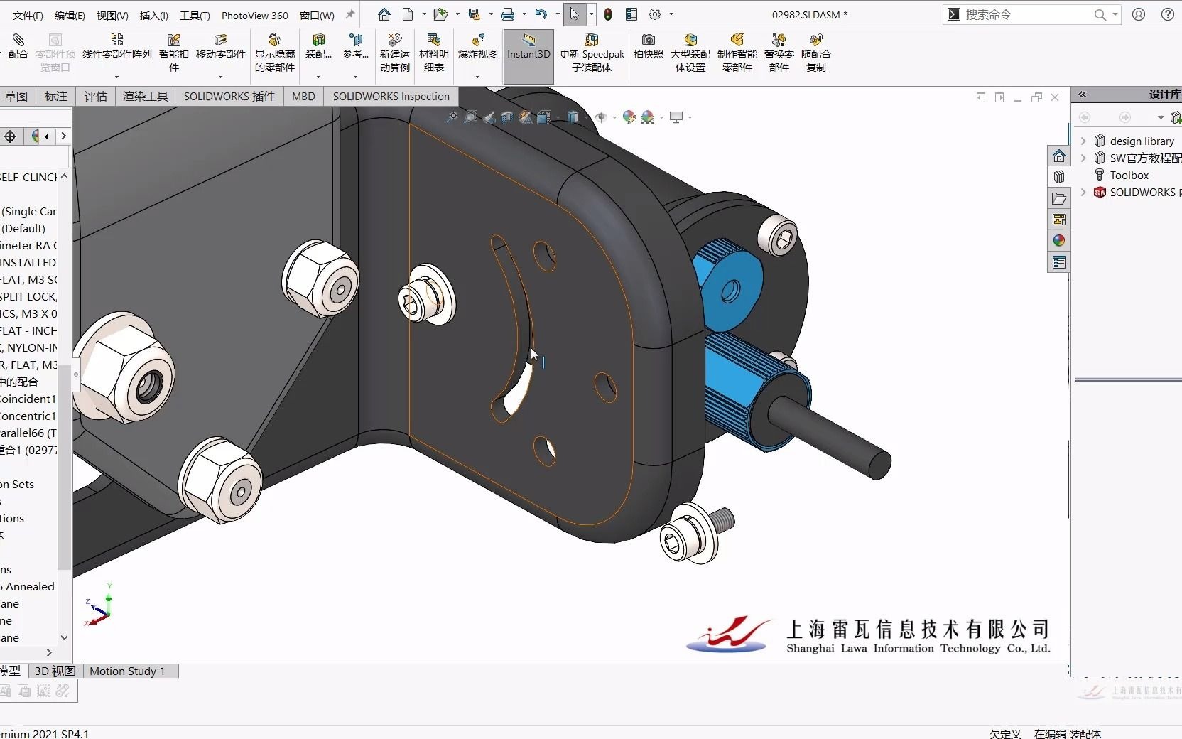Open the Appearances color ball task pane tab

pos(1059,241)
